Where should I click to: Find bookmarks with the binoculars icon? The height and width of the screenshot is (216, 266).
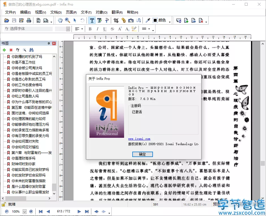[31, 50]
